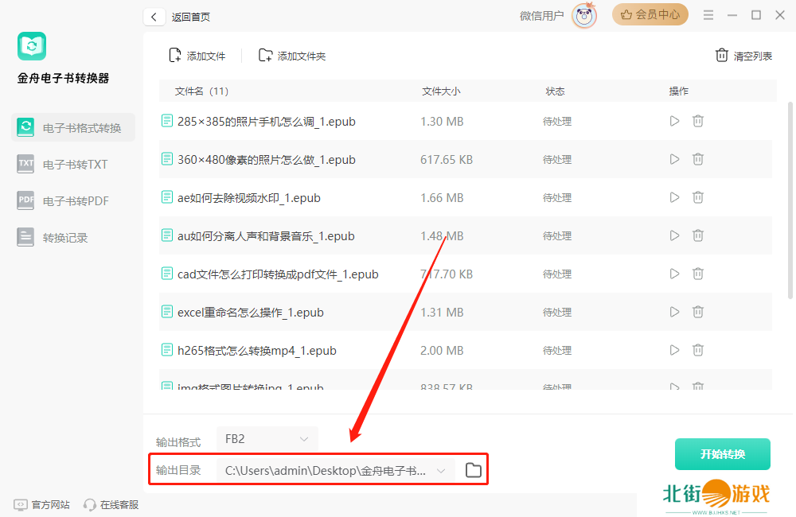Image resolution: width=796 pixels, height=517 pixels.
Task: Click 清空列表 to clear the list
Action: pos(743,56)
